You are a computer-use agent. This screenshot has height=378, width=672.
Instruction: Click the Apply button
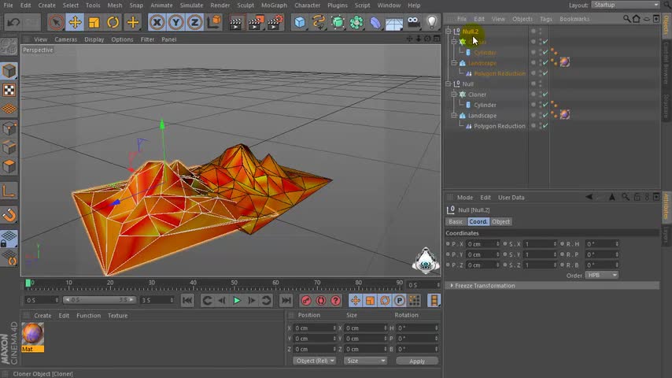tap(416, 361)
